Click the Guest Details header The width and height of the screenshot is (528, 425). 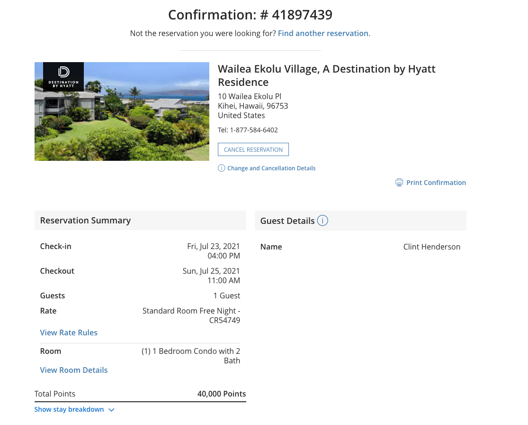(x=287, y=221)
